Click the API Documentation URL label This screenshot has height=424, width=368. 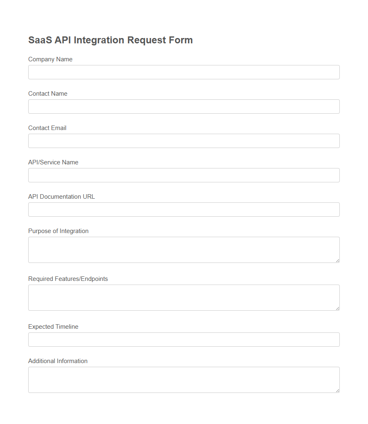click(61, 197)
